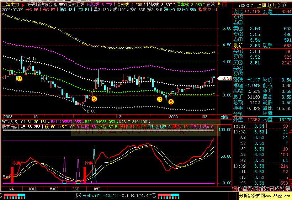
Task: Click the 捞钱线:3.307 value in header
Action: coord(159,5)
